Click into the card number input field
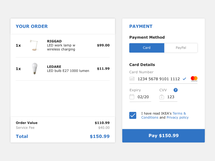This screenshot has height=161, width=215. (159, 79)
